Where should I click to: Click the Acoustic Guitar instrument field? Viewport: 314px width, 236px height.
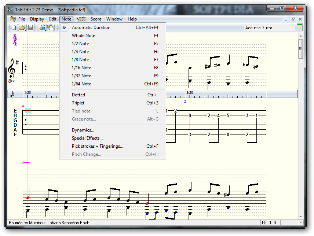pos(269,28)
